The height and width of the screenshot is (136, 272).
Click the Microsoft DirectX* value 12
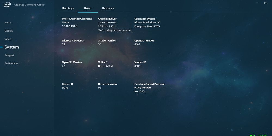[x=63, y=44]
